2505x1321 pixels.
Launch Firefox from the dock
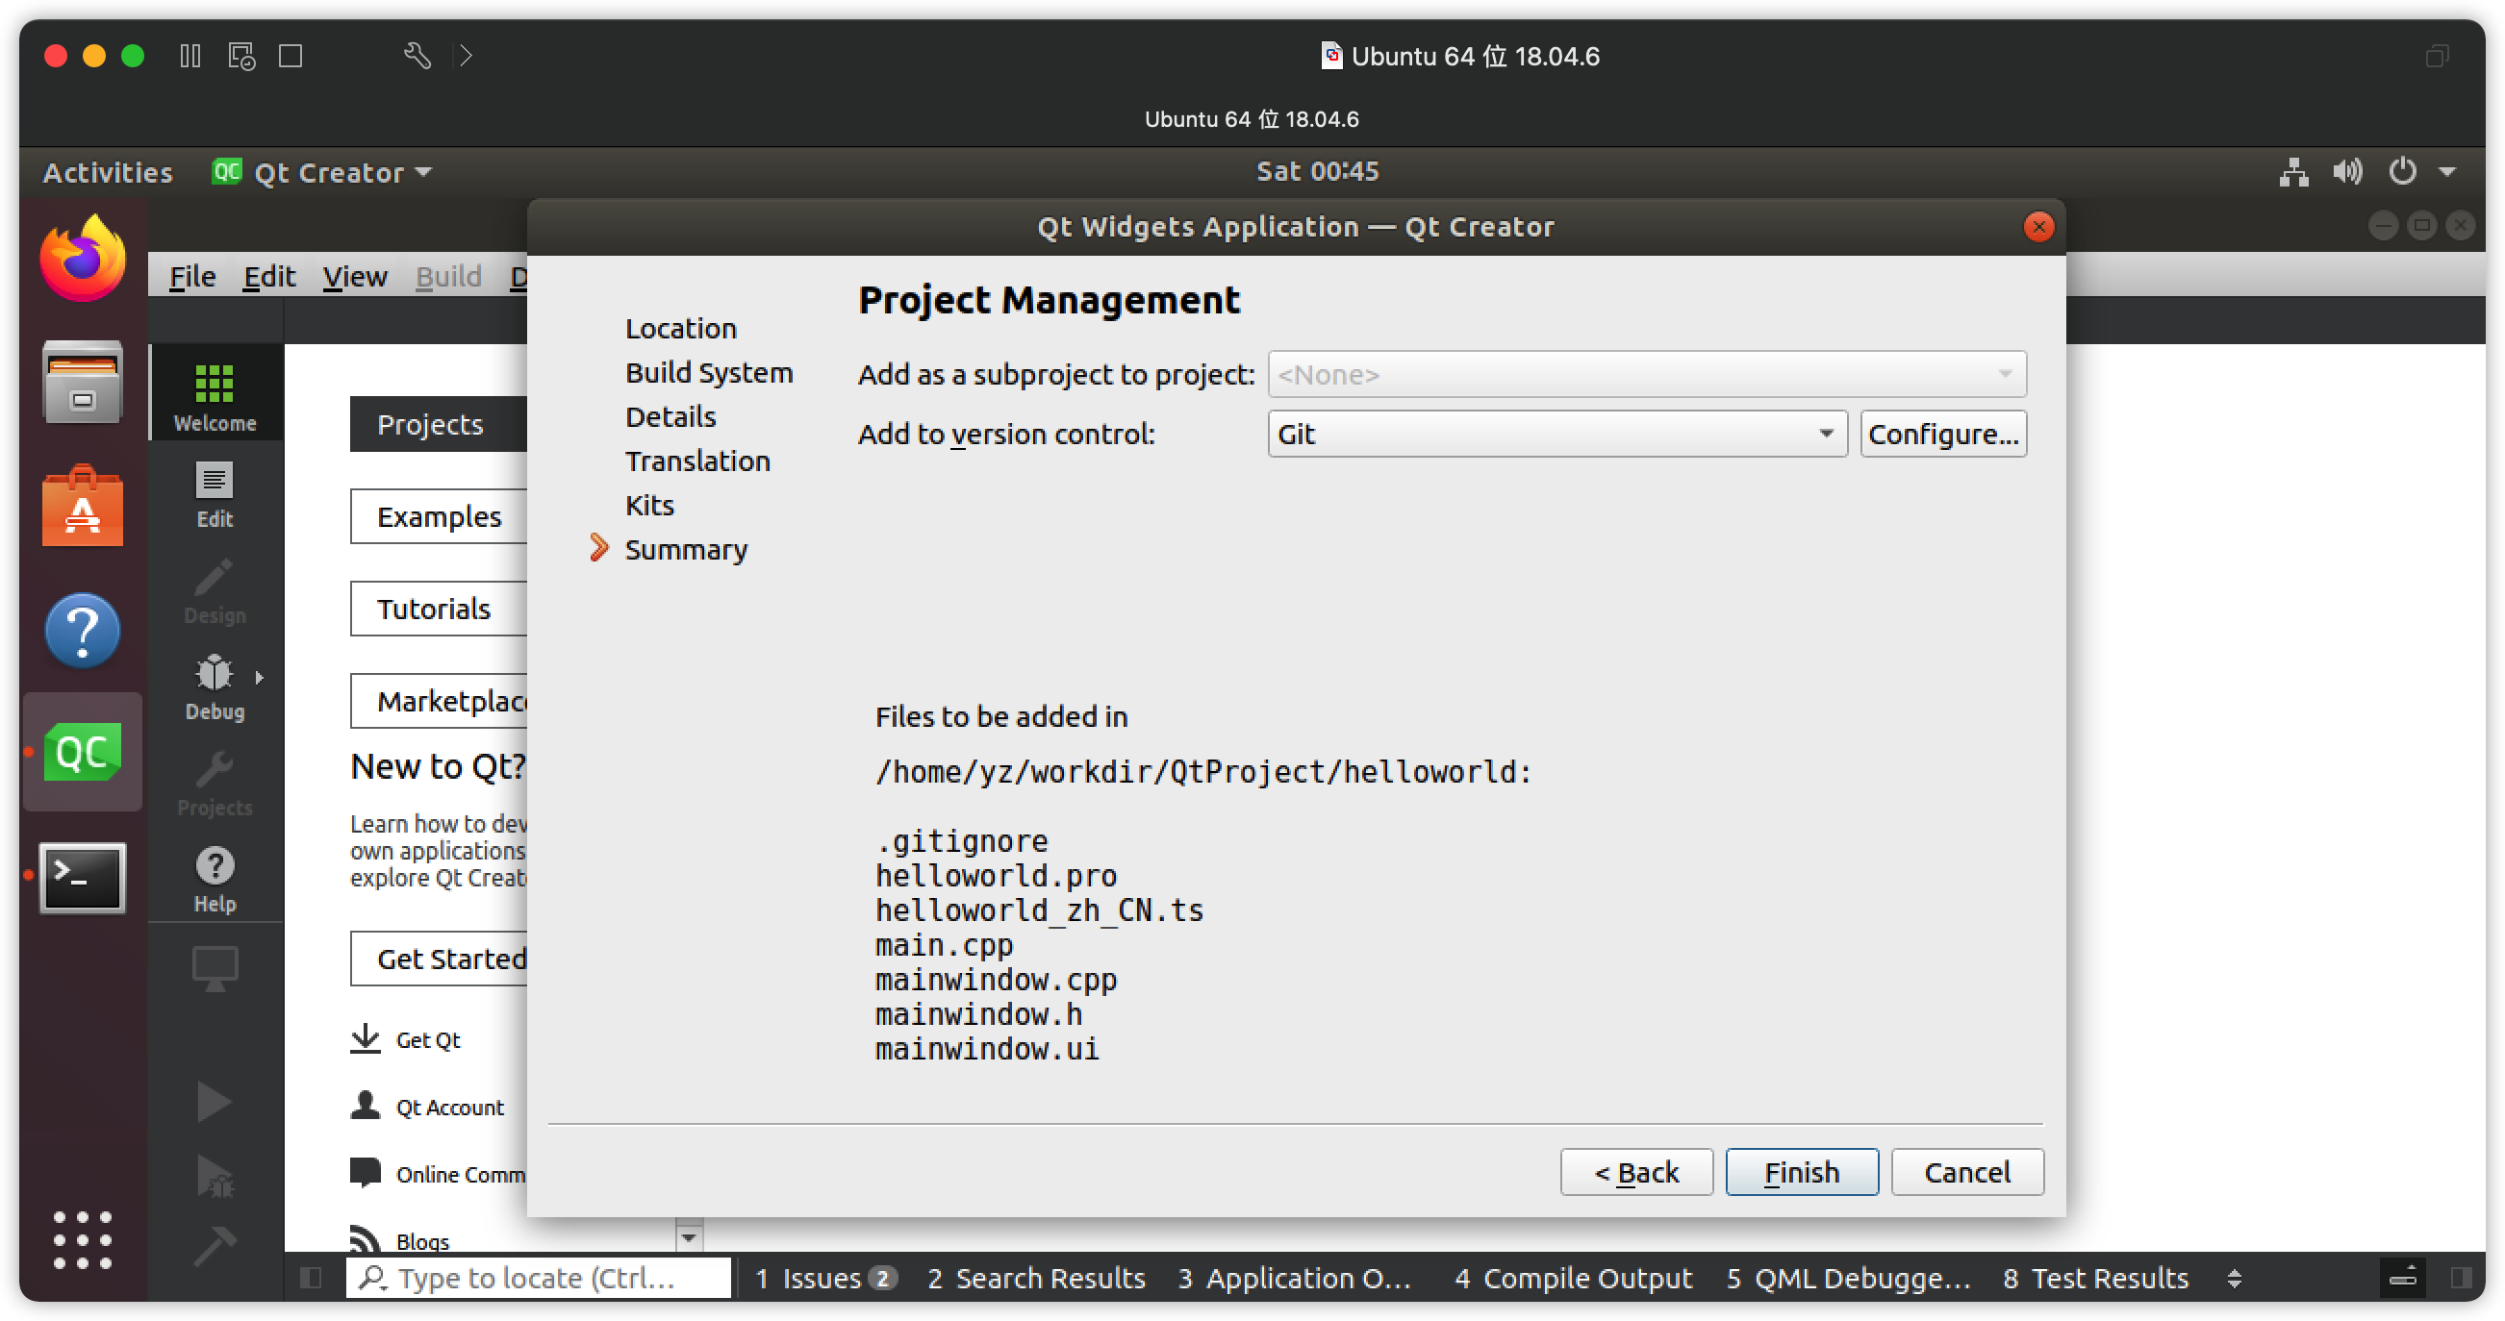tap(83, 259)
